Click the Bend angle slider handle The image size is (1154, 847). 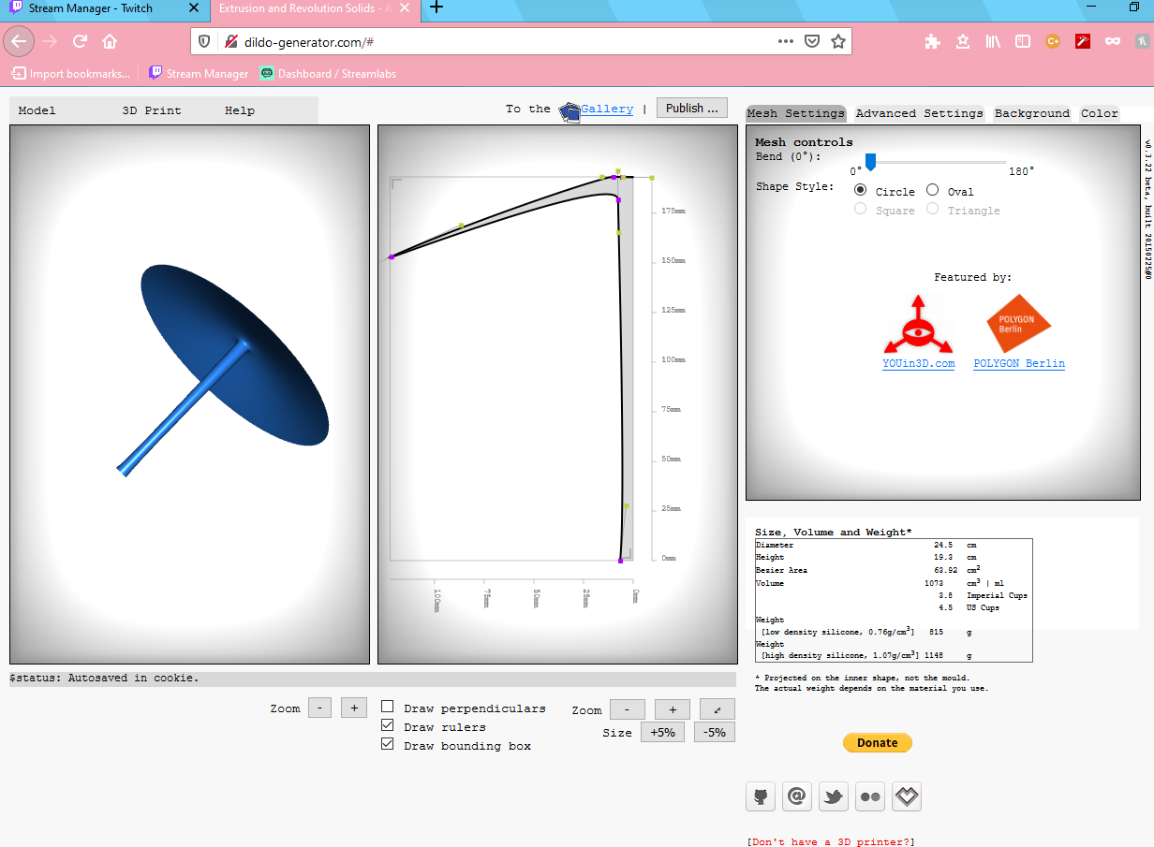(x=870, y=163)
